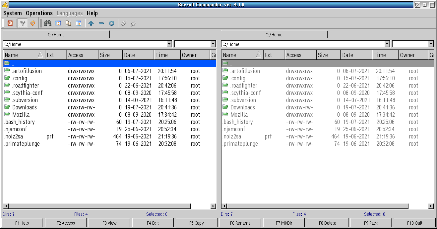The image size is (437, 229).
Task: Expand the left panel secondary combo box
Action: [213, 44]
